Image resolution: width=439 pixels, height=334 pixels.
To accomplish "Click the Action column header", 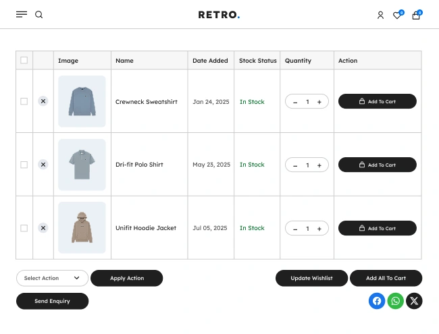I will (348, 61).
